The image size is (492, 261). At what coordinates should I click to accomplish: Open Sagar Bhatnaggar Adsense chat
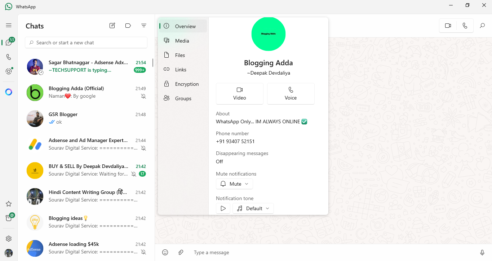(86, 66)
